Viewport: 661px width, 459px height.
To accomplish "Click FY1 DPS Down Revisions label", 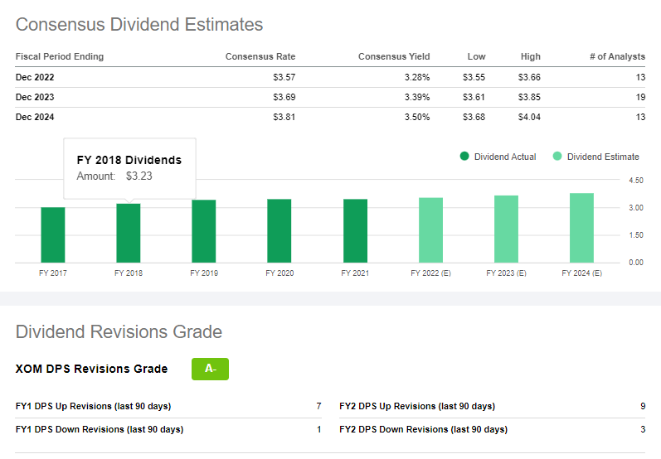I will [100, 429].
